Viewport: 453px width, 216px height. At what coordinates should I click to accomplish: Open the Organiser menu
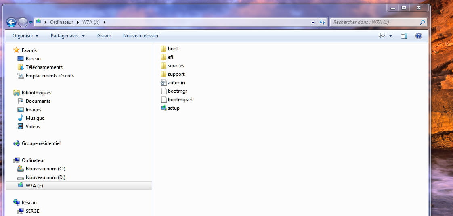[x=25, y=36]
